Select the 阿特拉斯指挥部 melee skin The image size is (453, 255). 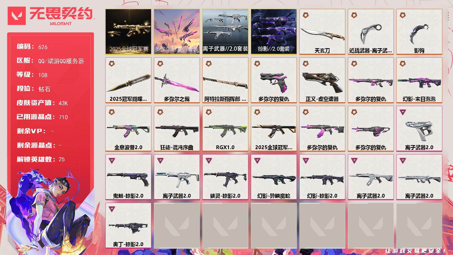click(x=225, y=80)
